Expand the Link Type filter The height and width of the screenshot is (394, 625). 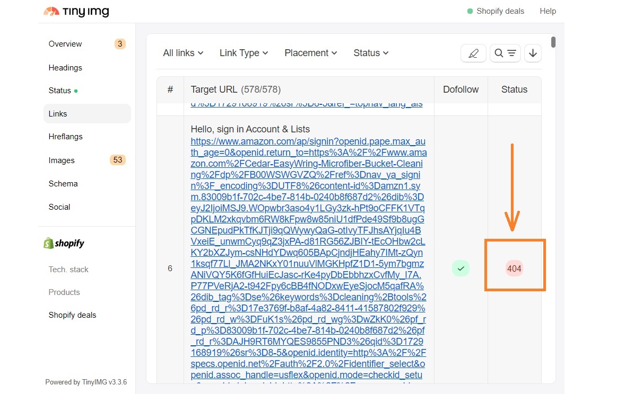[x=244, y=53]
